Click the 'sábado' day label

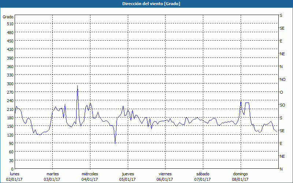[203, 174]
